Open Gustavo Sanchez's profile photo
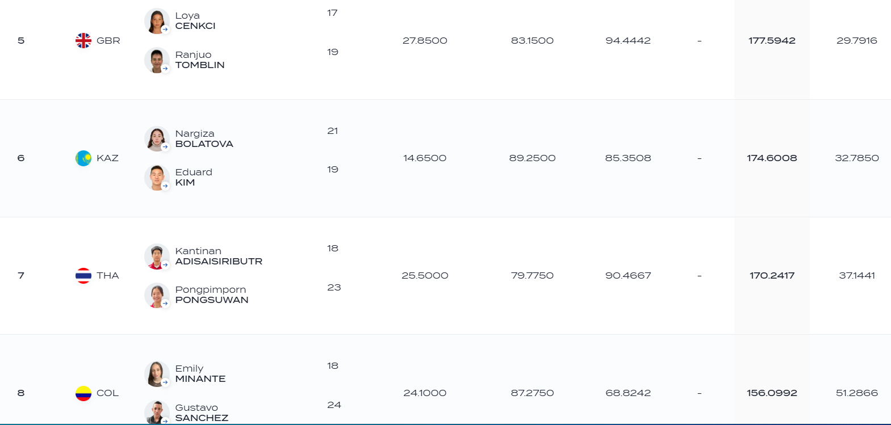This screenshot has height=425, width=891. 157,413
